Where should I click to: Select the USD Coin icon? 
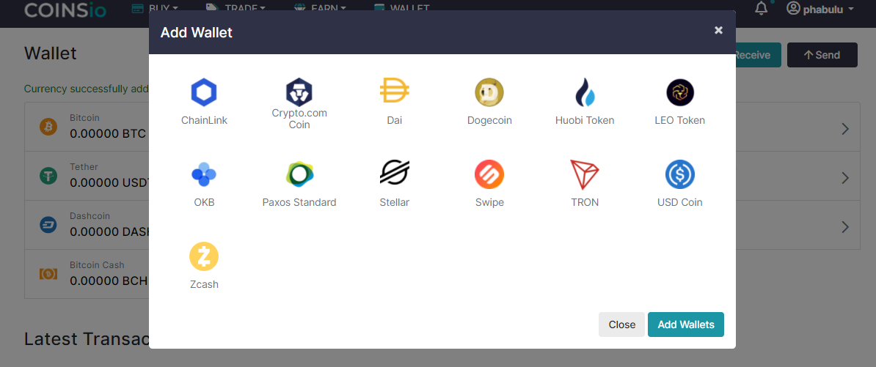[x=679, y=174]
